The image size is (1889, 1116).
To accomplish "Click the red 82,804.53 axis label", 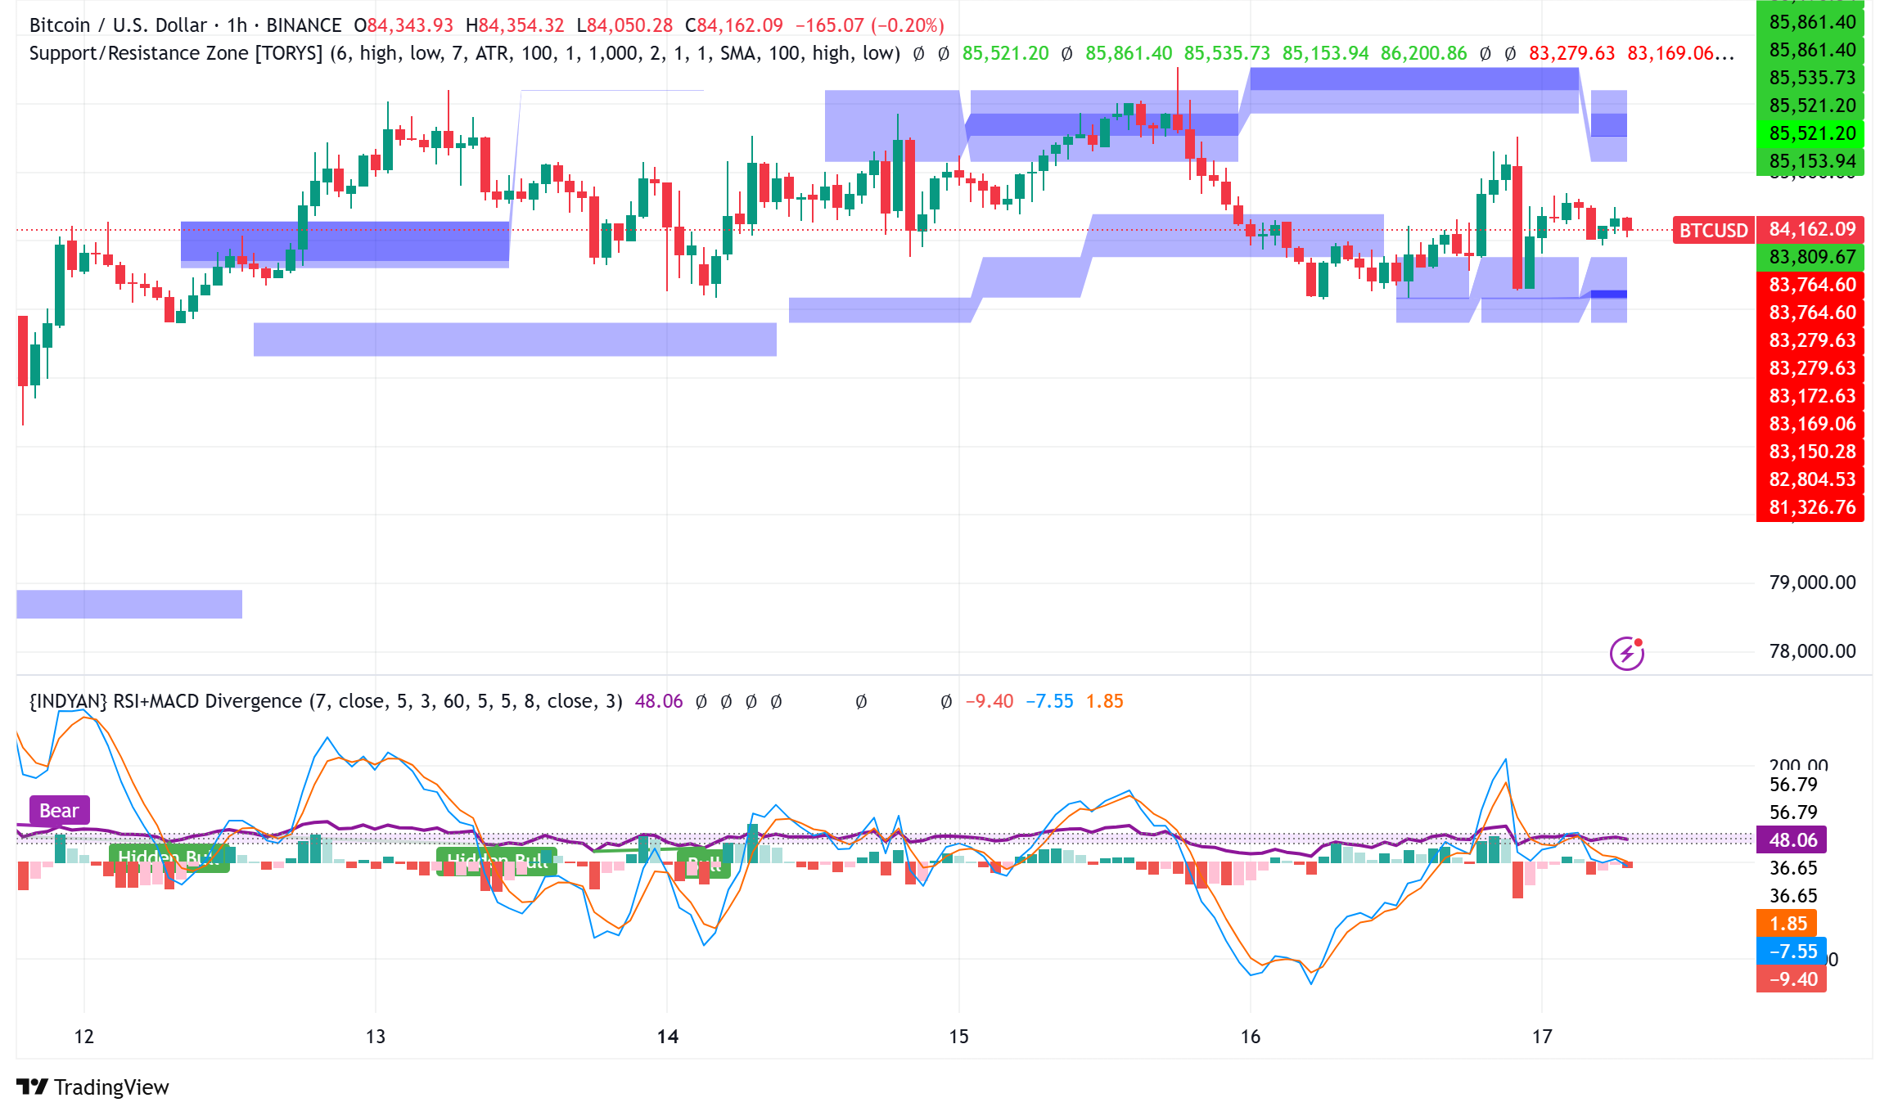I will tap(1811, 479).
